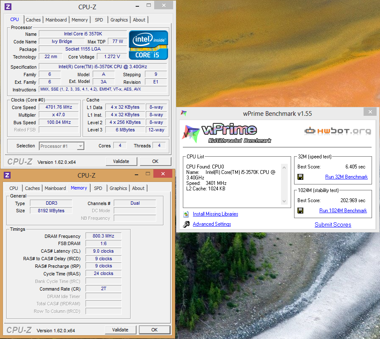This screenshot has width=380, height=339.
Task: Click the CPU-Z logo icon in Memory window title bar
Action: [x=7, y=175]
